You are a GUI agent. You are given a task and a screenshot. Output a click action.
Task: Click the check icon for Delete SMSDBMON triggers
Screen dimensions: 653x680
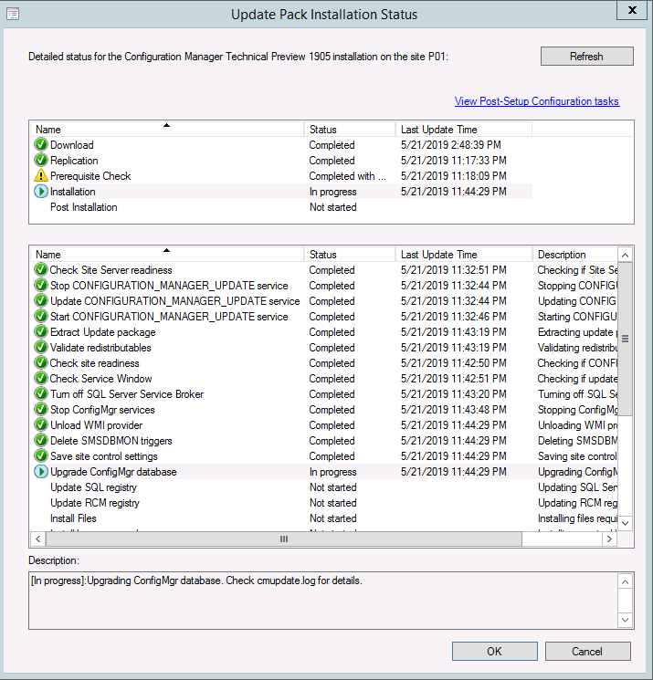click(x=41, y=441)
